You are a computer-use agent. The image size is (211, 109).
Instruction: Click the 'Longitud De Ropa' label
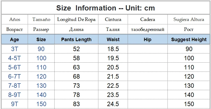coord(76,20)
